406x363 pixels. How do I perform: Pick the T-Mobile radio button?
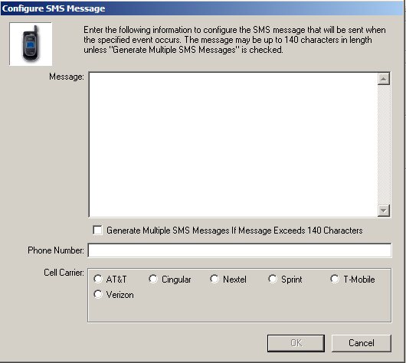(335, 279)
